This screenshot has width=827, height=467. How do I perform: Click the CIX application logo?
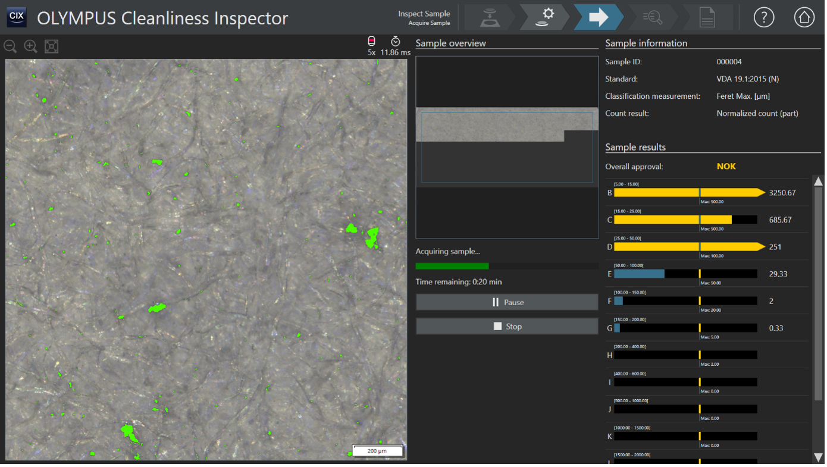17,18
